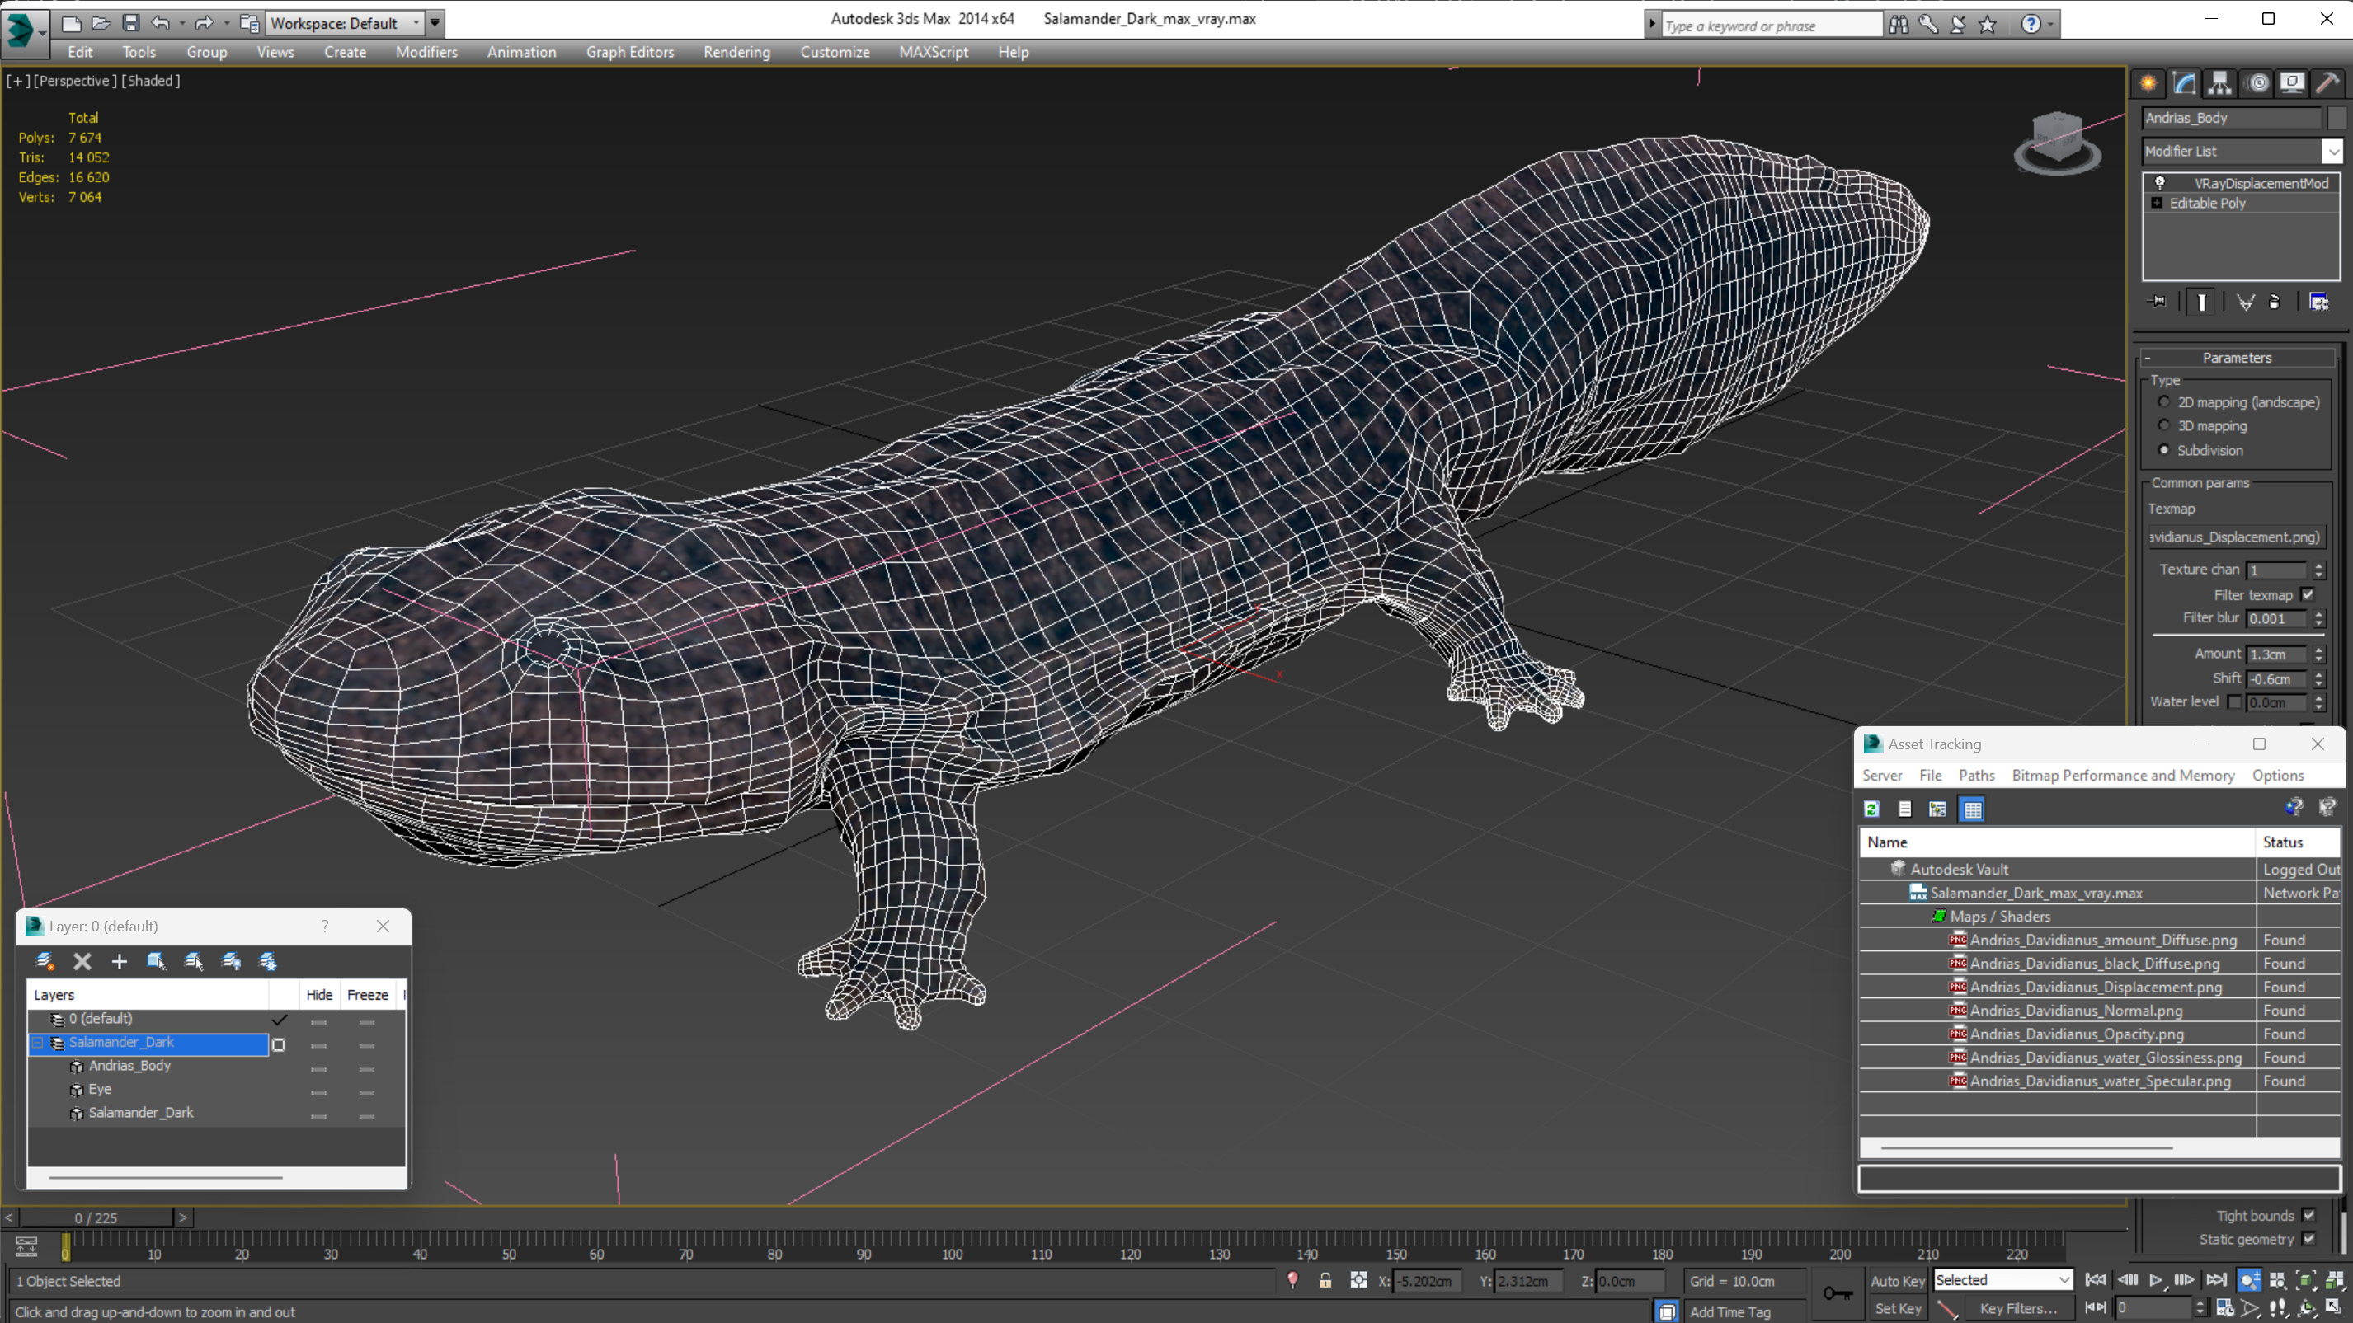
Task: Expand Editable Poly in modifier stack
Action: (2157, 203)
